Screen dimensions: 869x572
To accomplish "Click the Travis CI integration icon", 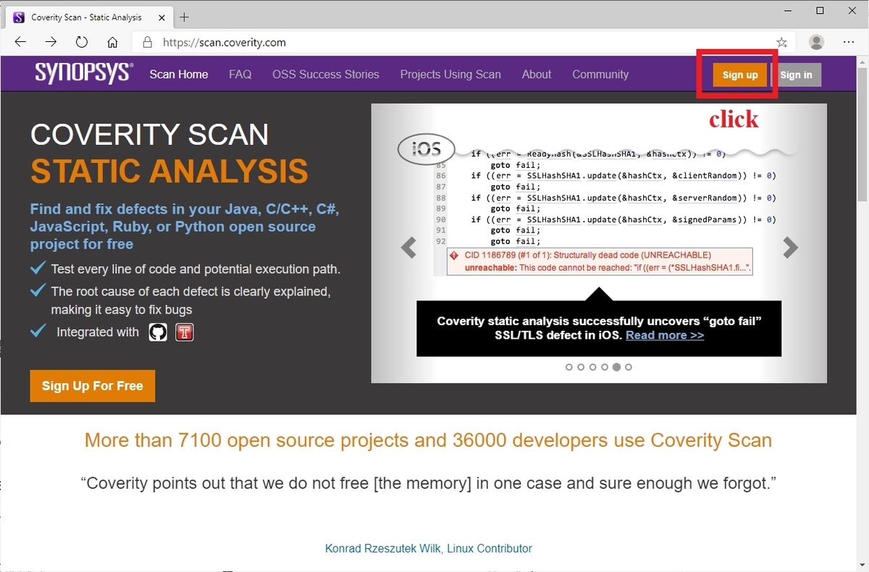I will click(185, 332).
